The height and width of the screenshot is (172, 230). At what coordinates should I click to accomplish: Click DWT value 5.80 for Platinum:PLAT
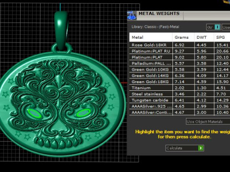point(201,57)
